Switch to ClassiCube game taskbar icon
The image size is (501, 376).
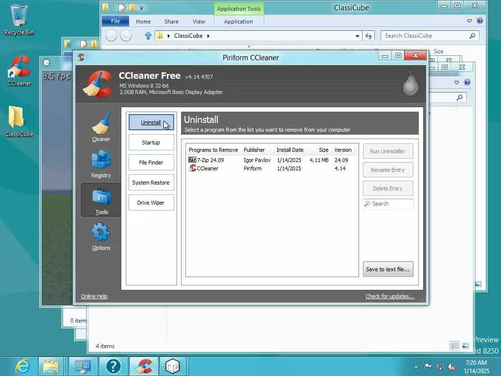pyautogui.click(x=173, y=366)
